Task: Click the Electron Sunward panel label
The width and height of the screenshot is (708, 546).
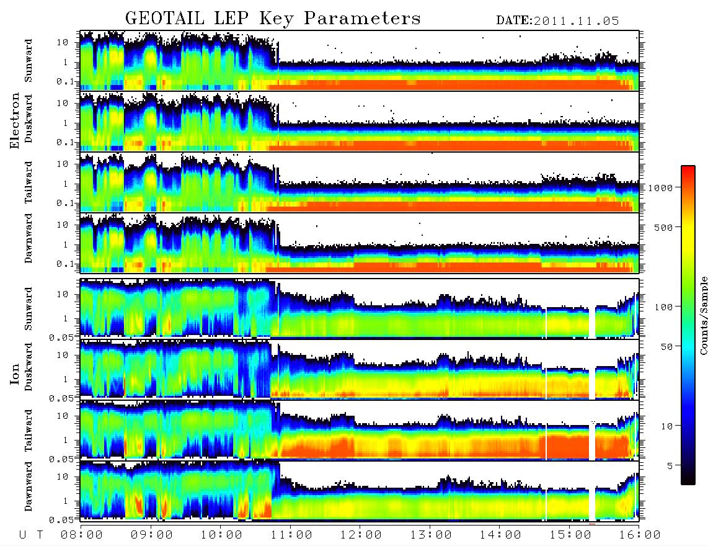Action: pyautogui.click(x=29, y=61)
